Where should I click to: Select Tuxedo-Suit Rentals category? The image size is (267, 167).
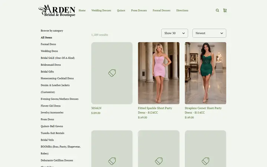52,133
